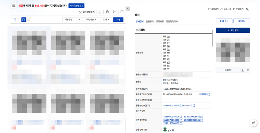Switch to 상세정보 tab
Viewport: 260px width, 133px height.
pyautogui.click(x=140, y=21)
